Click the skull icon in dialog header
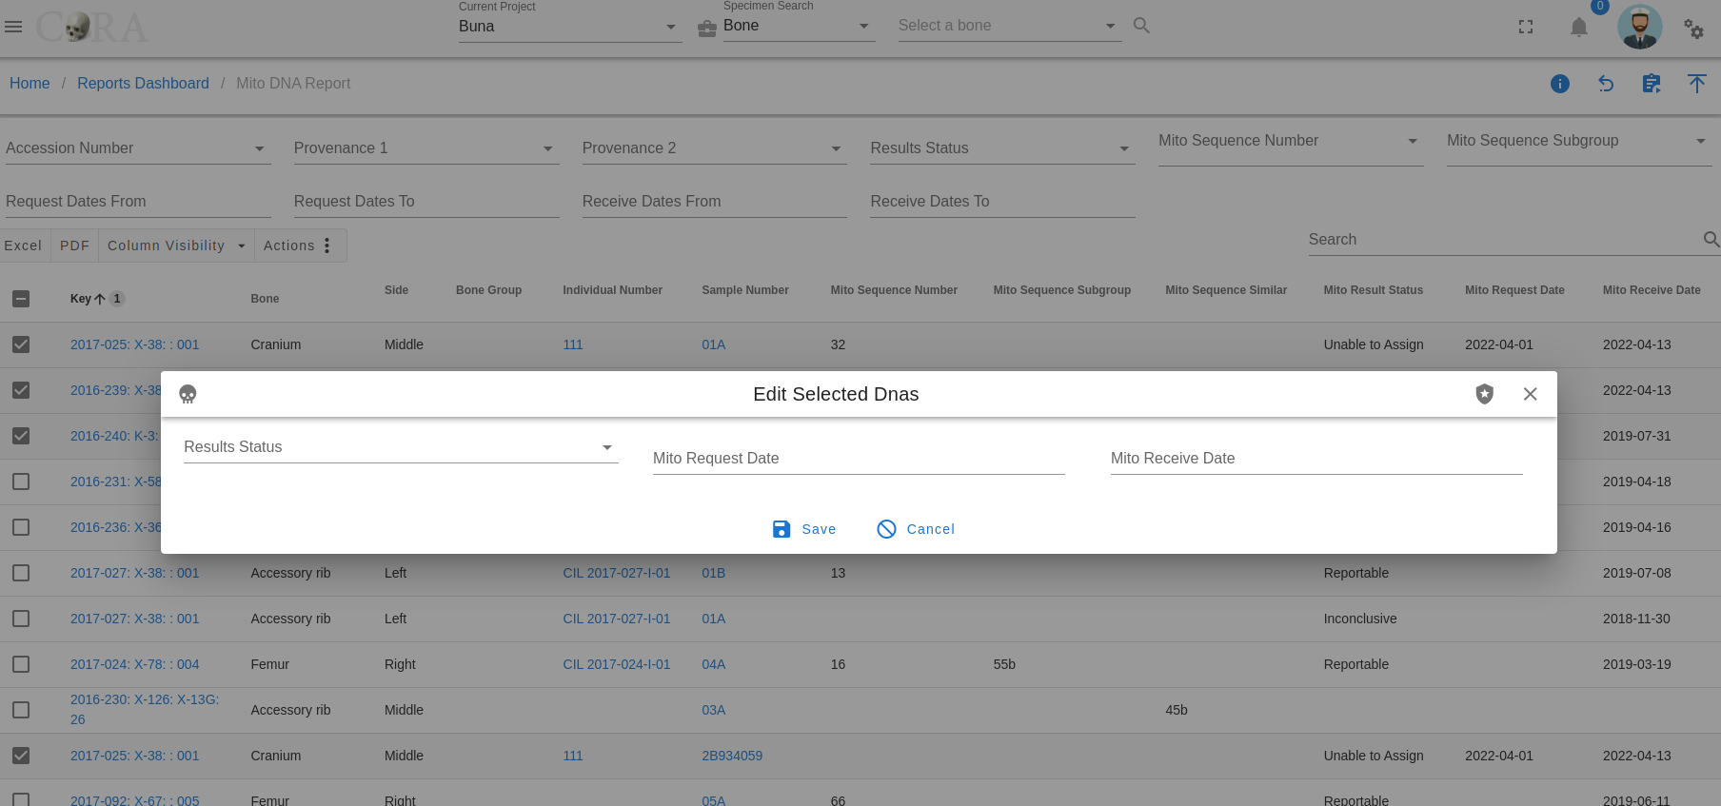 tap(188, 394)
